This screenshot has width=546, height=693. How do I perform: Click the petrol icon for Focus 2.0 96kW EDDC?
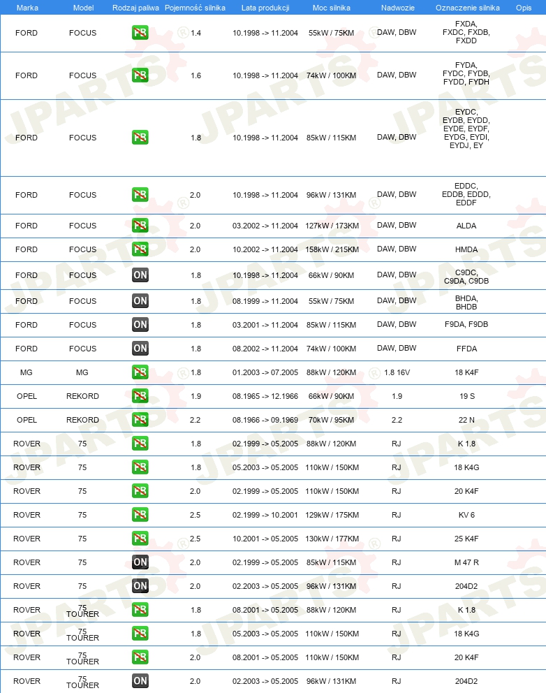pos(140,194)
